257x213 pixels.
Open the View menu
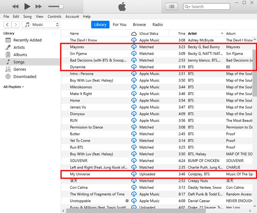(40, 16)
